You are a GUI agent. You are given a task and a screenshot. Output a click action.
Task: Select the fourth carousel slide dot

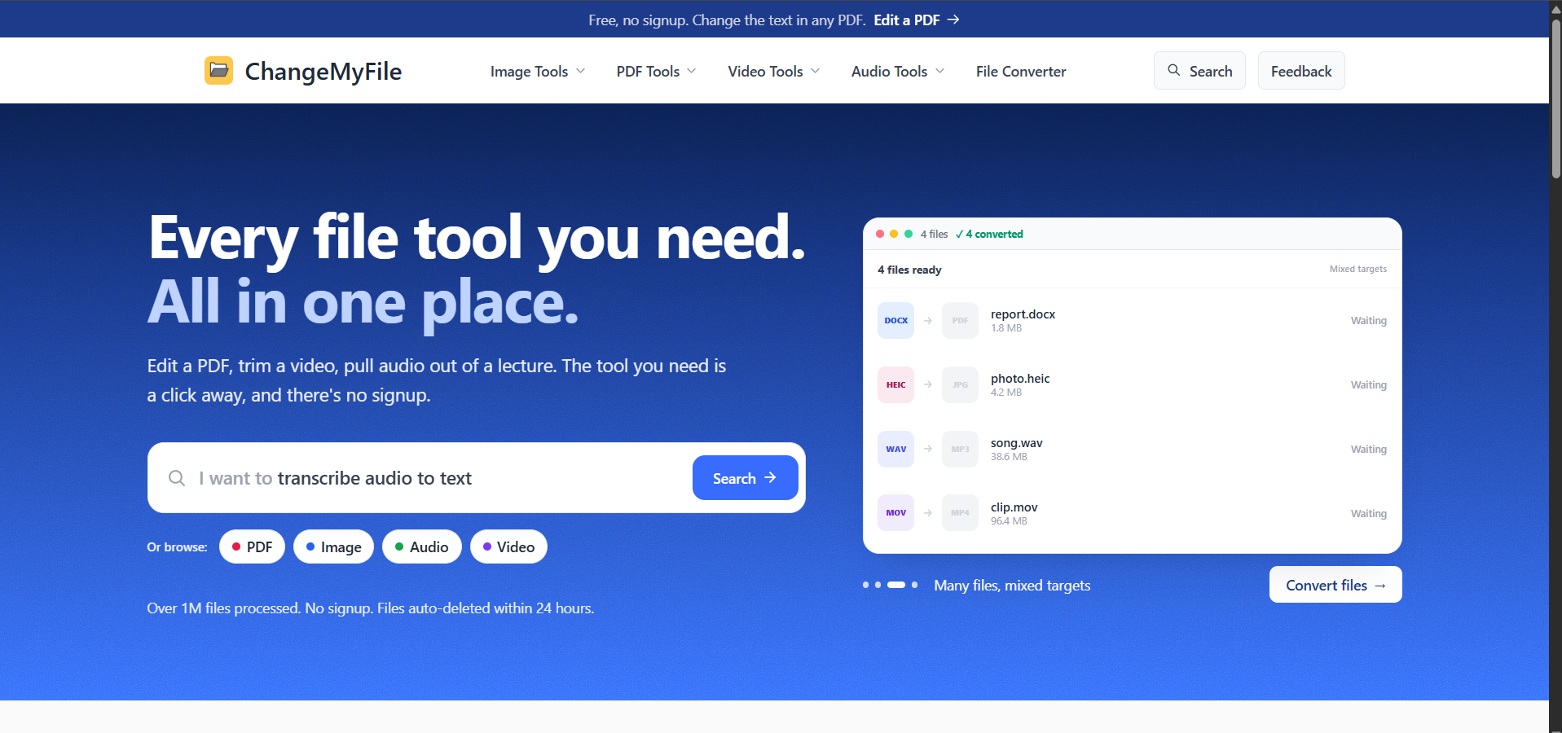(914, 585)
